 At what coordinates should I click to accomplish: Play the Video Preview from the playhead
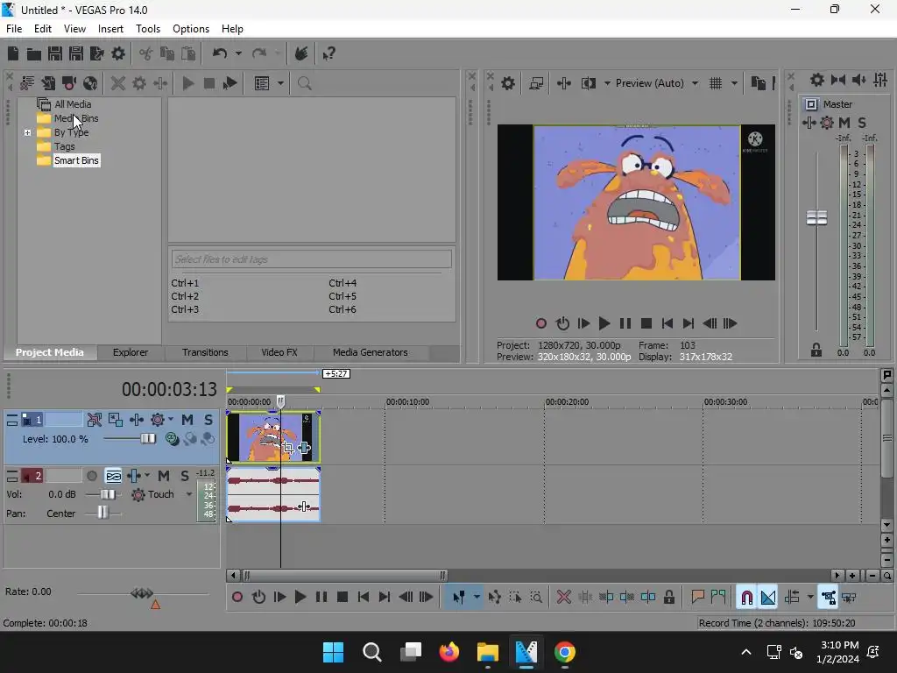pyautogui.click(x=604, y=323)
